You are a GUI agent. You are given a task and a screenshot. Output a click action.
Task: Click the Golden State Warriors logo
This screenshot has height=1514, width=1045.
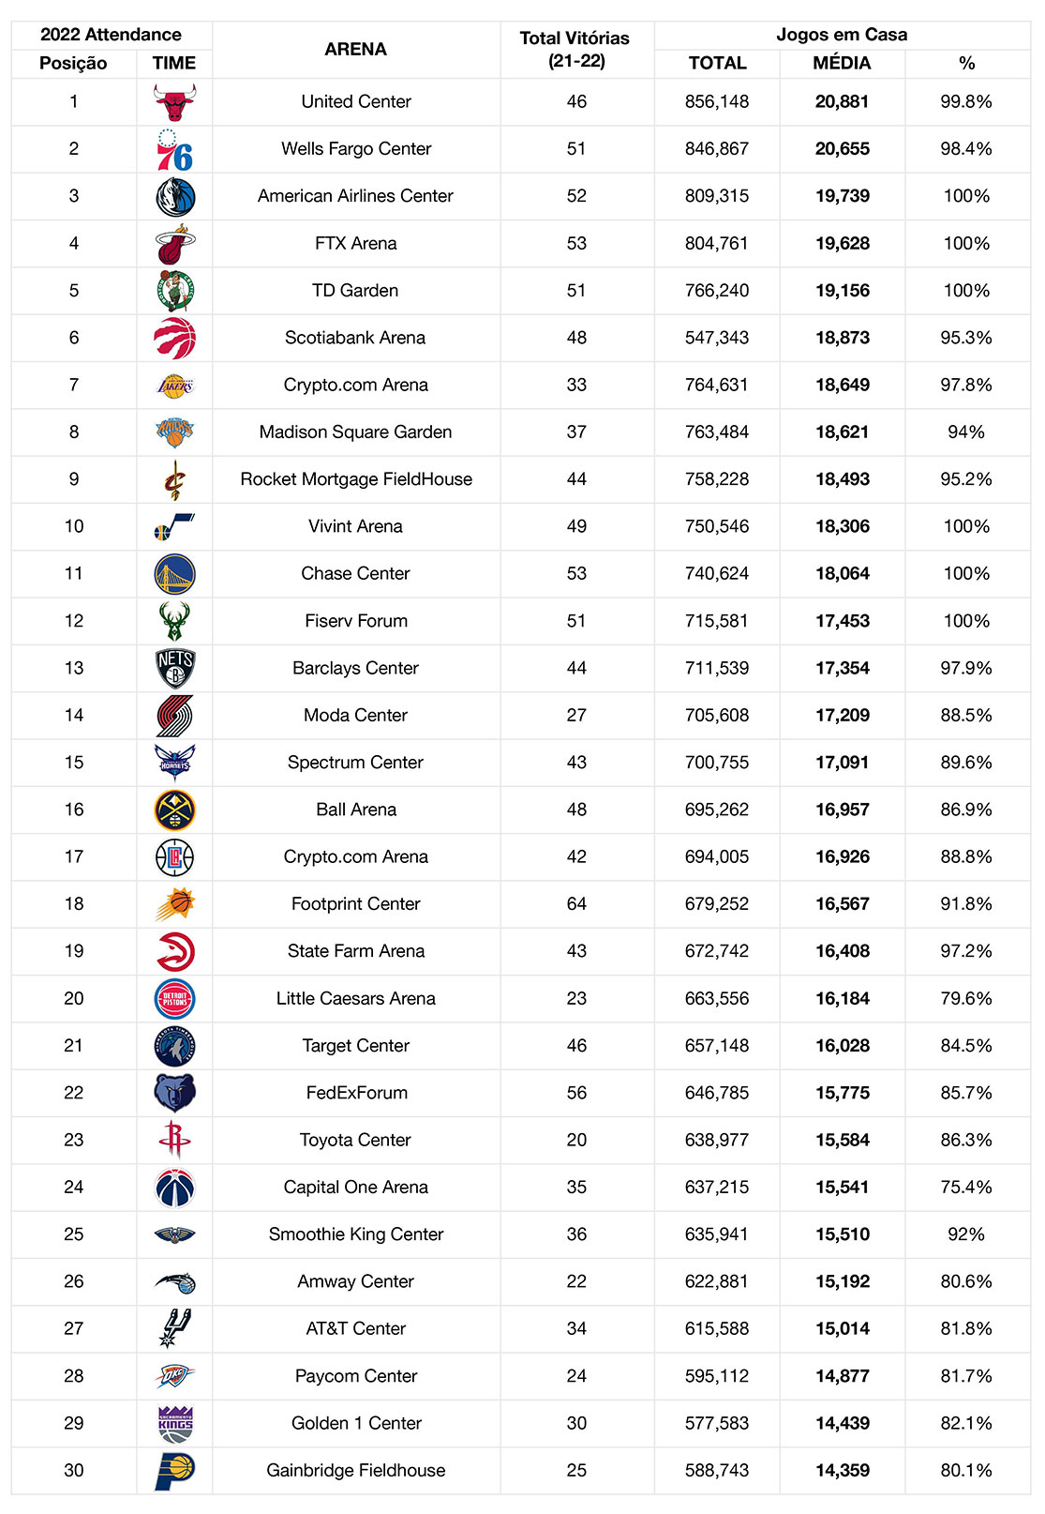[x=174, y=574]
